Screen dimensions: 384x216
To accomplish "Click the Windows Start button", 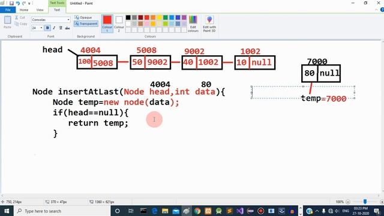I will pyautogui.click(x=7, y=211).
